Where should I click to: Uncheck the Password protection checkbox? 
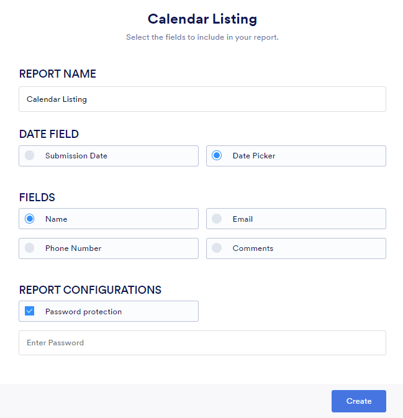[29, 311]
